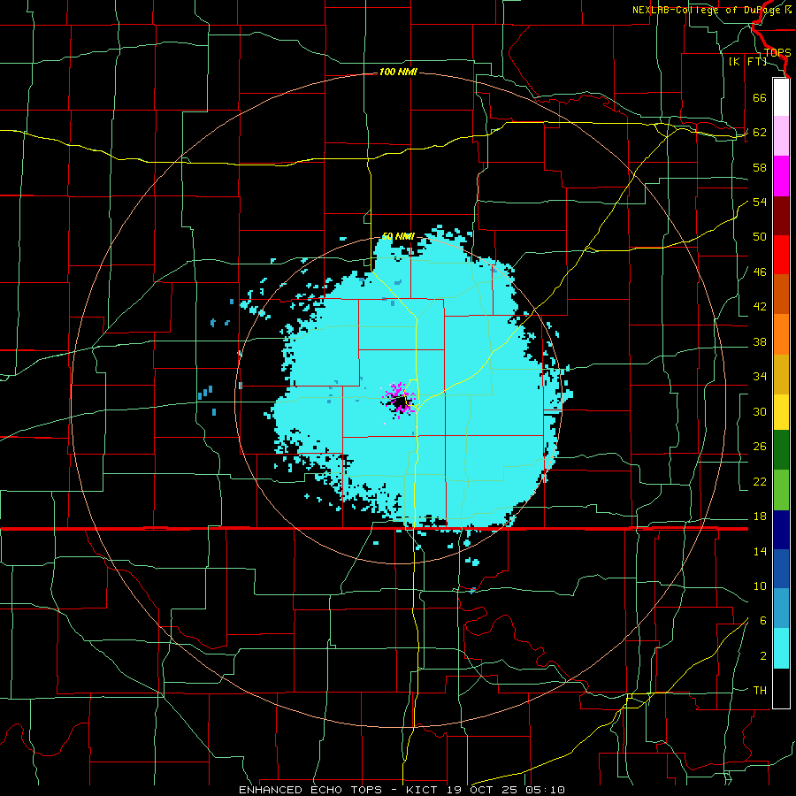
Task: Click the medium blue legend swatch
Action: pyautogui.click(x=781, y=569)
